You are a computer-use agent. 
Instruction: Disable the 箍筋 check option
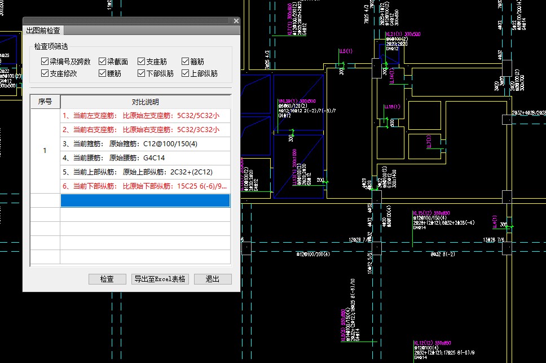tap(186, 62)
